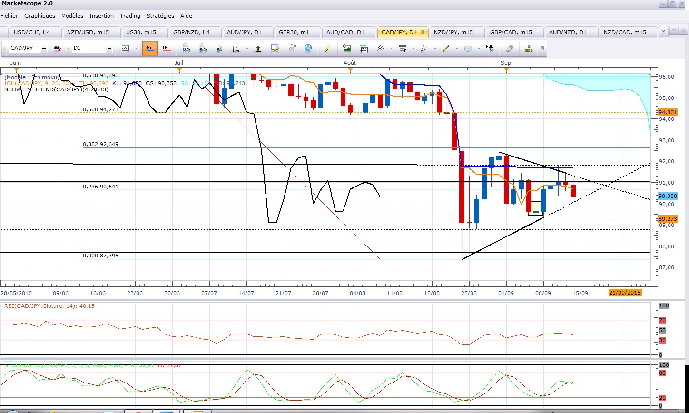This screenshot has height=413, width=689.
Task: Click the blue globe icon
Action: tap(308, 49)
